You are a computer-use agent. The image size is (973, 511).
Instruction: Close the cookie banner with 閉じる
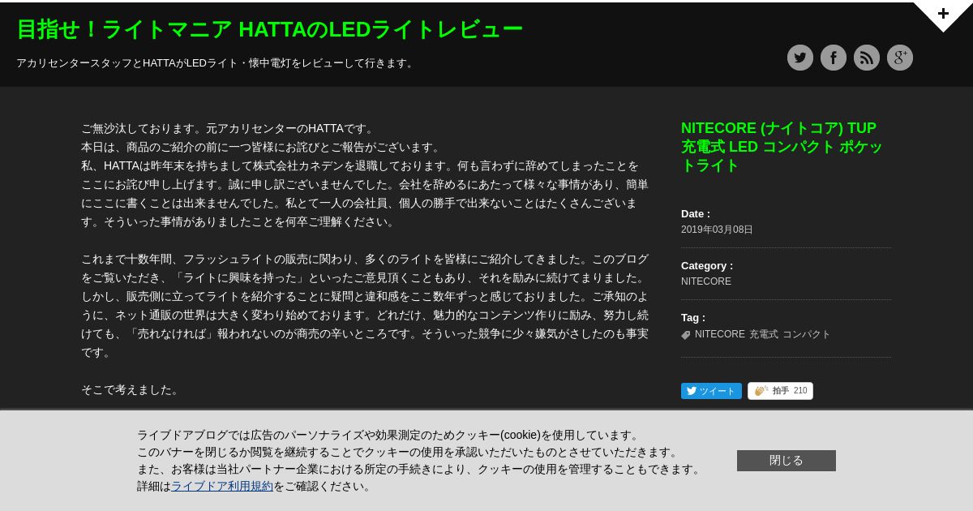786,461
